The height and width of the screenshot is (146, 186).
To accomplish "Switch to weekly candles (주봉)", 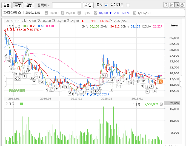I will point(18,5).
